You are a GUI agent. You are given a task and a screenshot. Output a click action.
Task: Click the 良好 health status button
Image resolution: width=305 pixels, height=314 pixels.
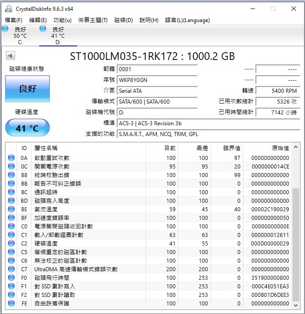pos(27,89)
